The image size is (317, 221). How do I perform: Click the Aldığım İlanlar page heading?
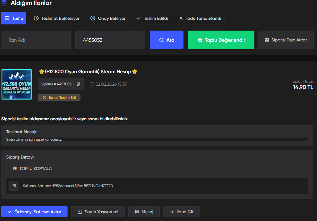pyautogui.click(x=31, y=3)
